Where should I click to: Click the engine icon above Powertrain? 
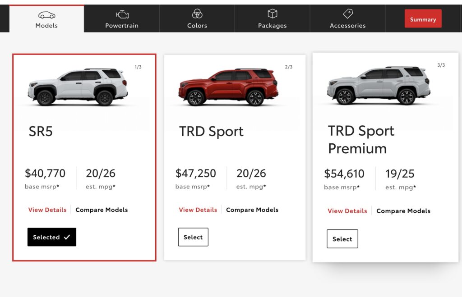(121, 13)
